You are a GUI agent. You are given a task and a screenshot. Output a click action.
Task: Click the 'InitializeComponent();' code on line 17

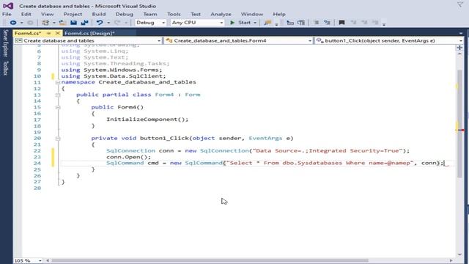click(x=147, y=120)
